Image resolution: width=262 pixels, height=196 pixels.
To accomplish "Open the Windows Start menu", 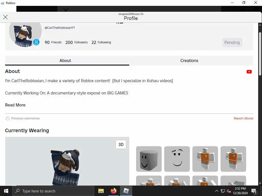I will pyautogui.click(x=6, y=191).
